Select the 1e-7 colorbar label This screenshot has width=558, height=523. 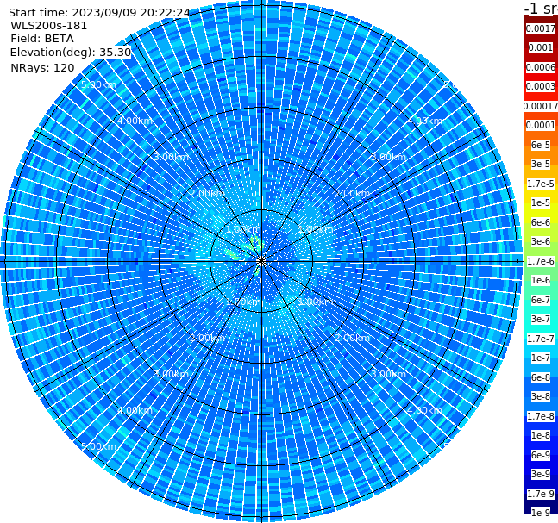click(541, 358)
